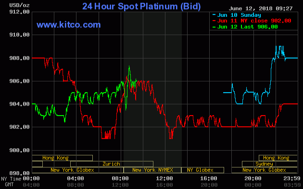
Task: Select the Jun 10 Sunday legend entry
Action: [237, 15]
